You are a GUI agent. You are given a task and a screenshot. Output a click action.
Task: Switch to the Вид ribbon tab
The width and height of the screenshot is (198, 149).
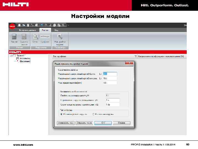56,30
